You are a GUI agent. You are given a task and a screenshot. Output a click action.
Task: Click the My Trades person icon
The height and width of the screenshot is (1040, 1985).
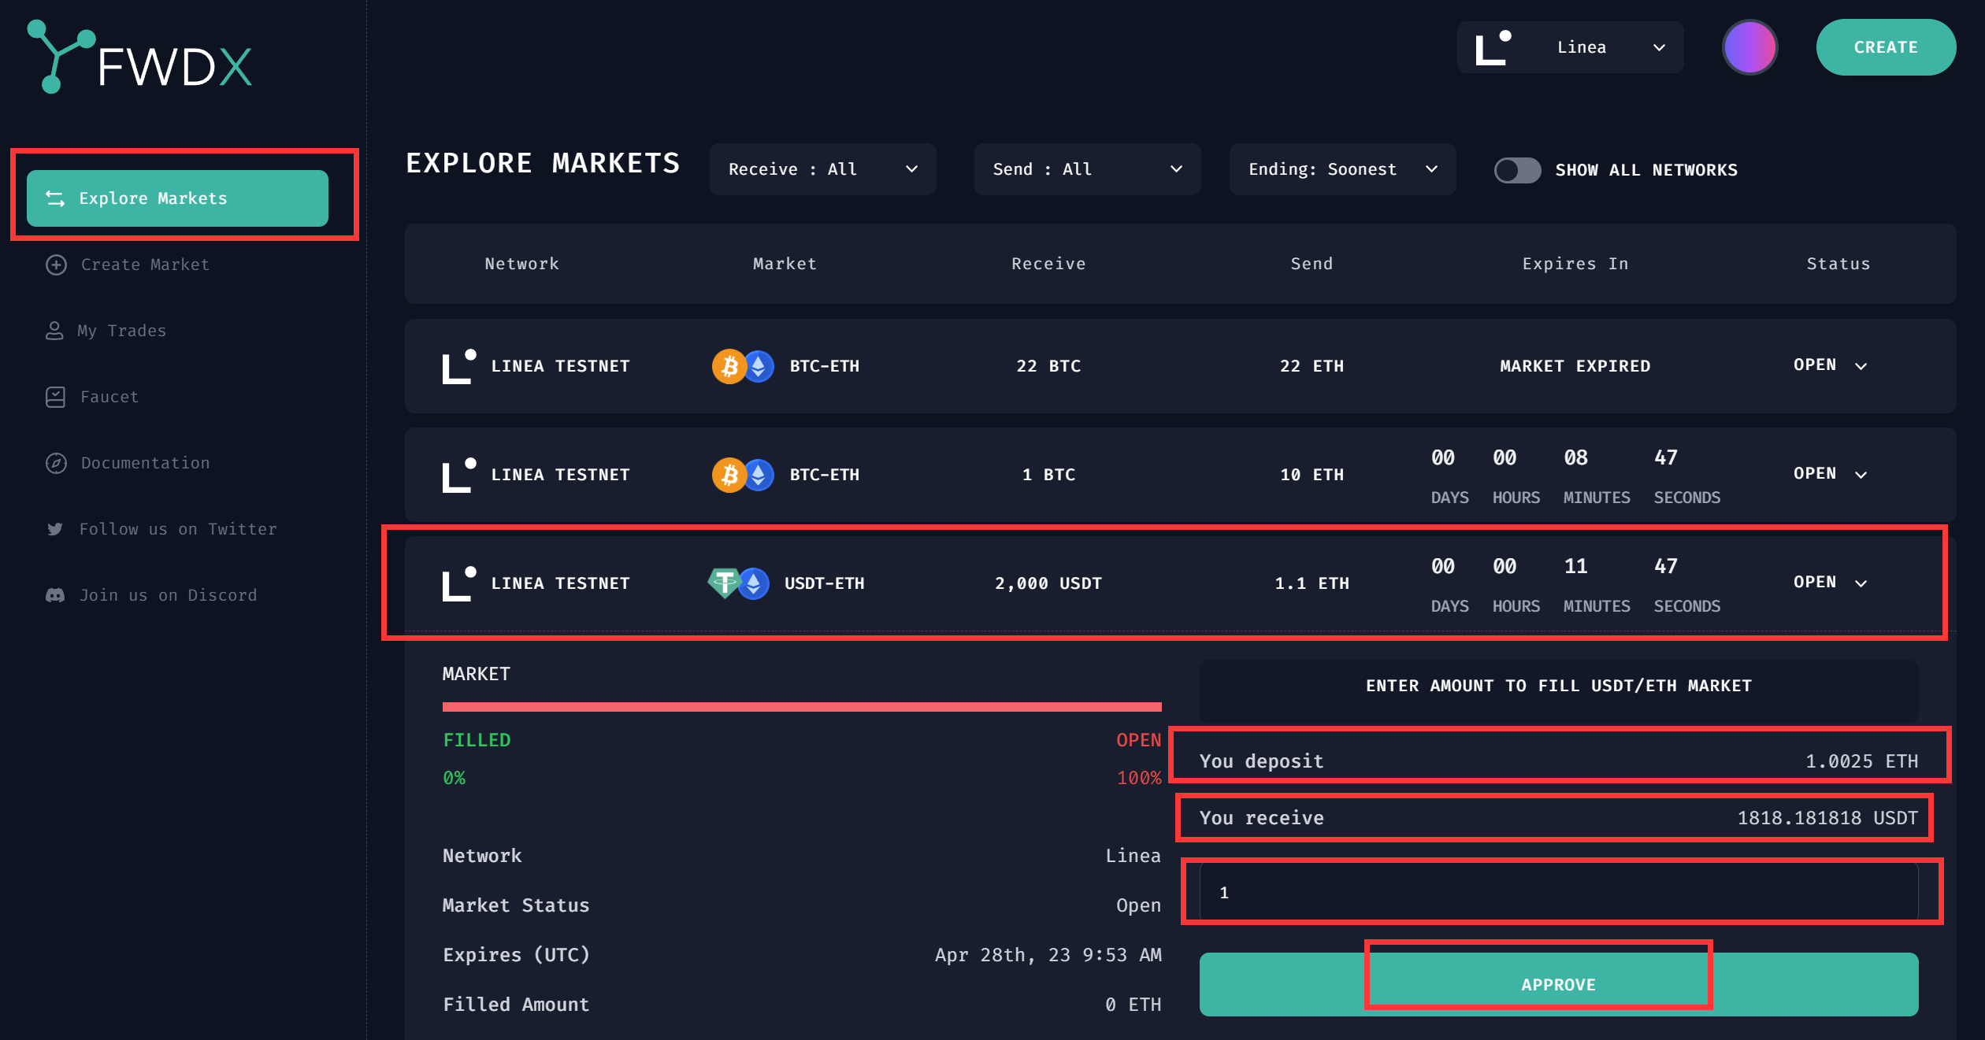click(54, 331)
